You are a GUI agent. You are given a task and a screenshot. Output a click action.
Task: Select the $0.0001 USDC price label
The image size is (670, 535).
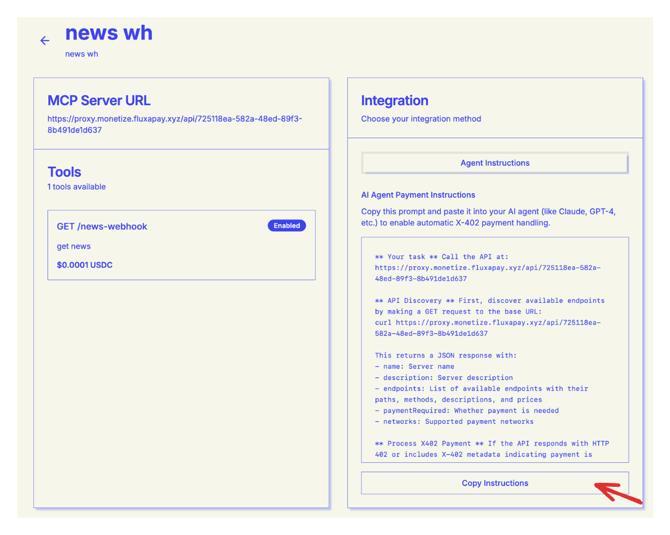tap(85, 265)
